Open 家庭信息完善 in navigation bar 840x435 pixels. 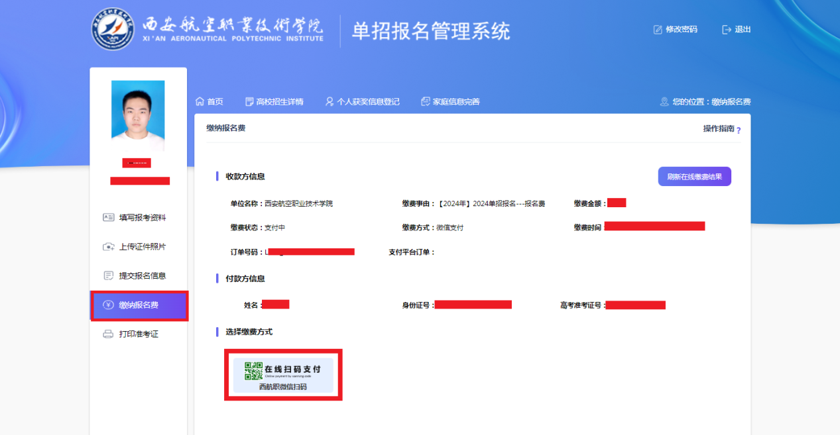click(450, 102)
